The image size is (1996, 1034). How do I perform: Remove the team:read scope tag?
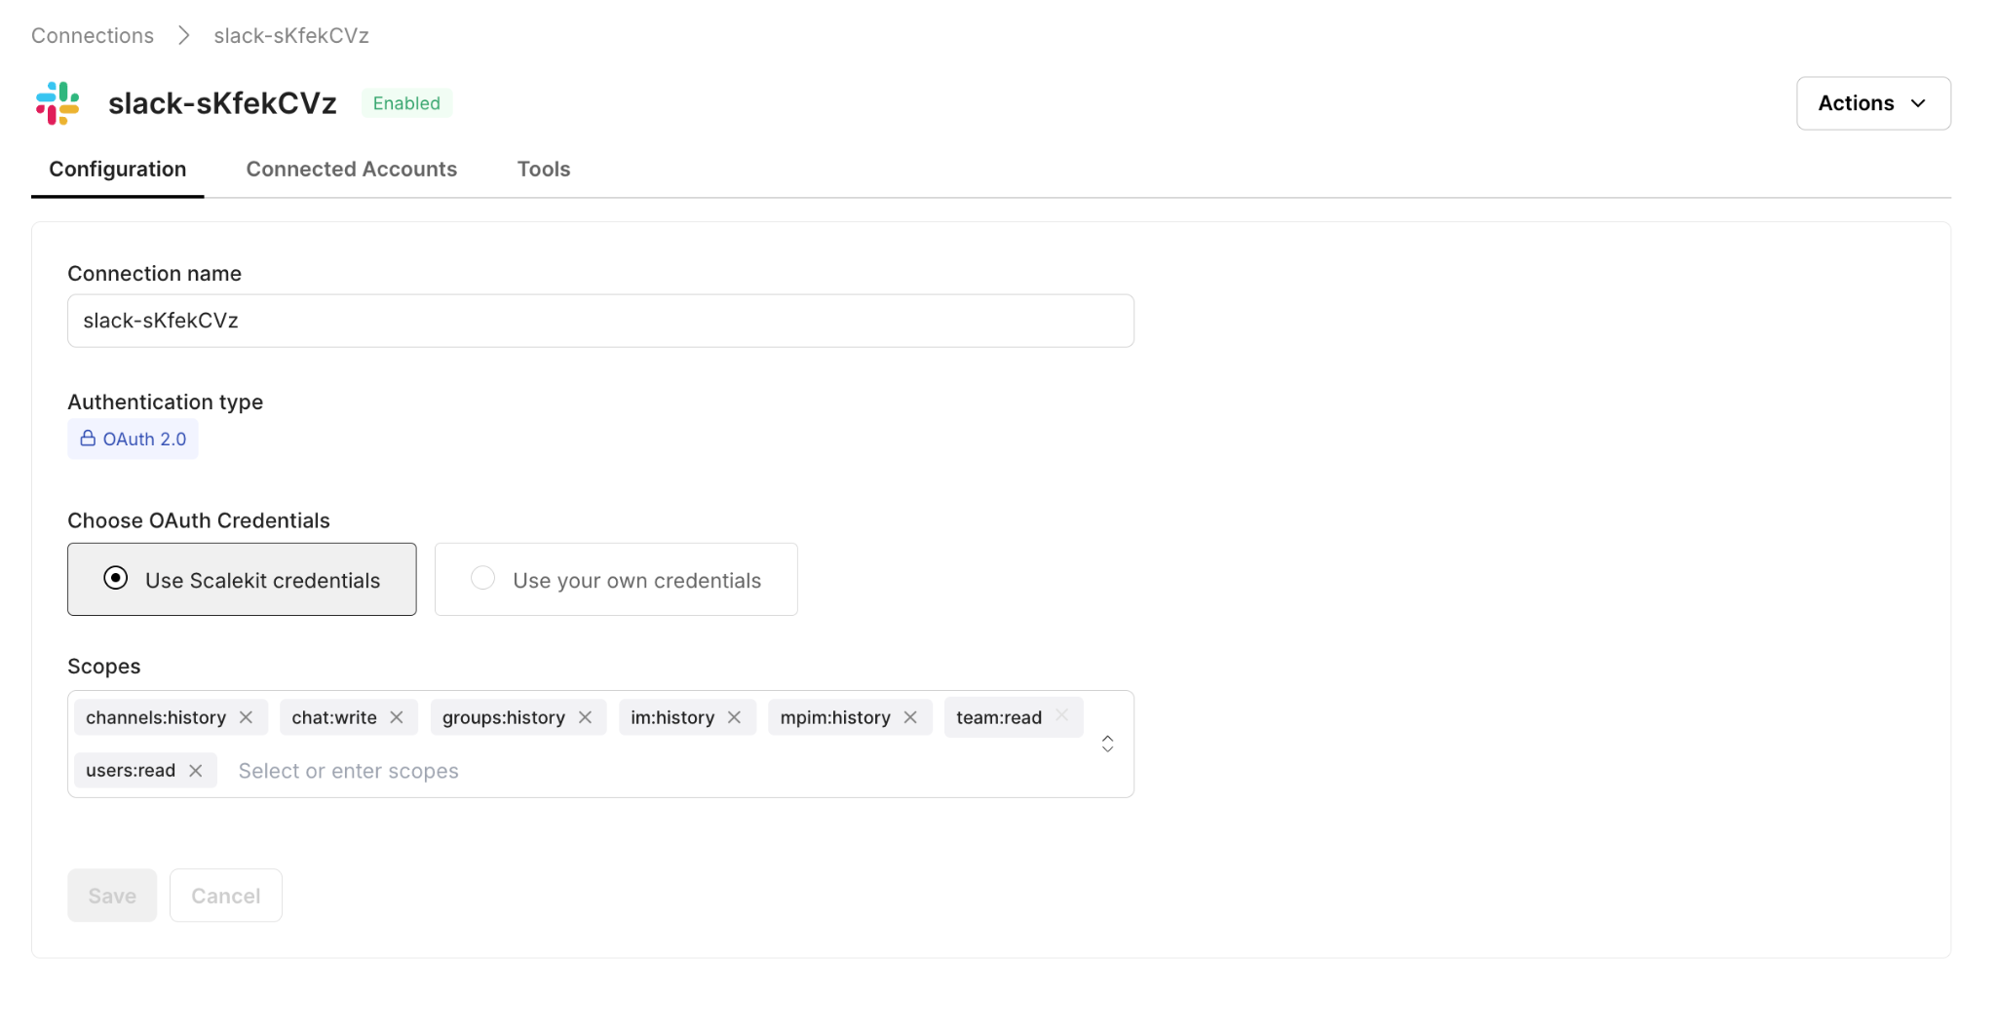click(1062, 715)
